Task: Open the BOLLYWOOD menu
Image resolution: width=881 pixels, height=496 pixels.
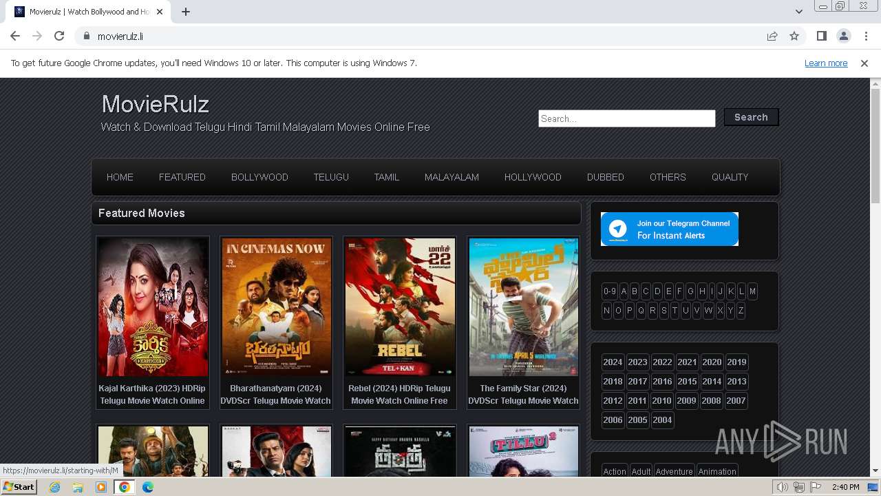Action: (x=259, y=177)
